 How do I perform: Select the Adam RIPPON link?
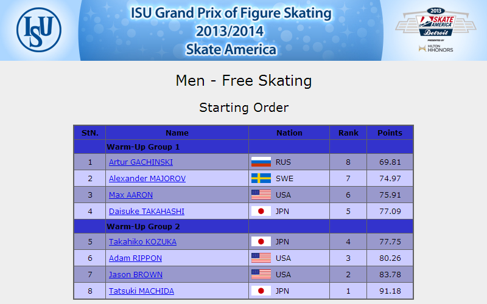coord(135,258)
